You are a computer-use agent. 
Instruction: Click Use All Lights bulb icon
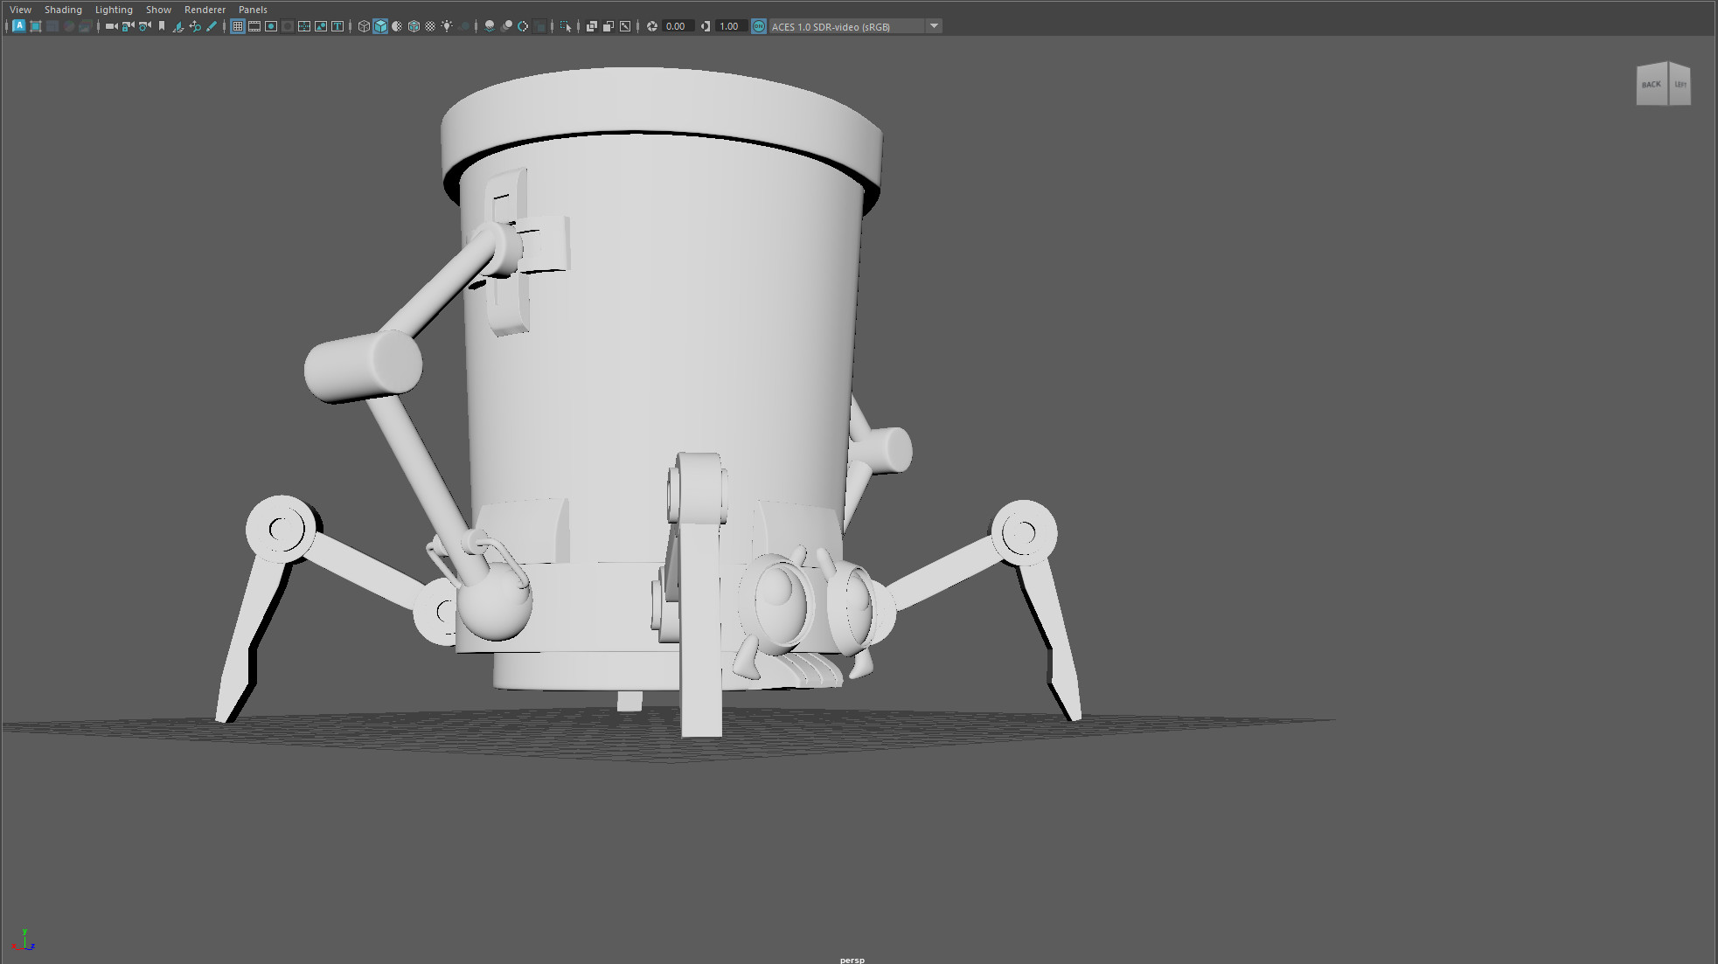point(447,26)
